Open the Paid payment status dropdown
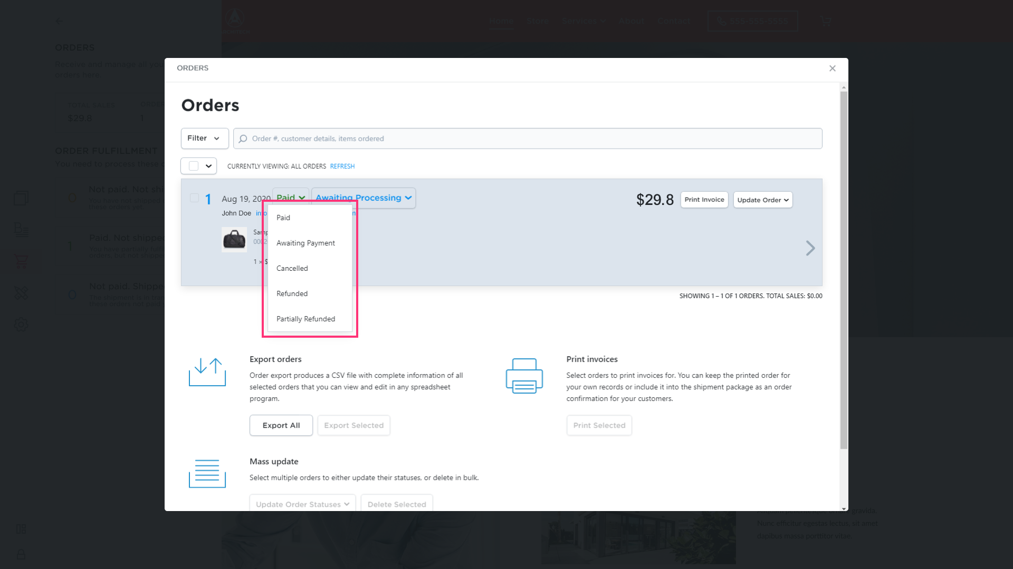This screenshot has height=569, width=1013. 291,198
